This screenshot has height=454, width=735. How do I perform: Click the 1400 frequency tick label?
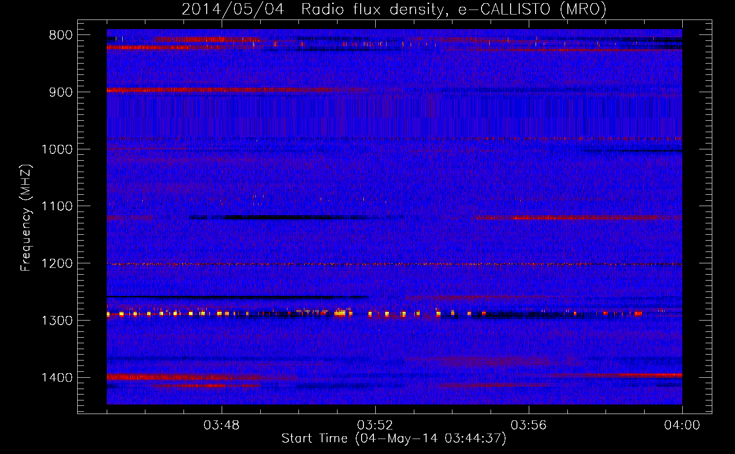click(57, 378)
